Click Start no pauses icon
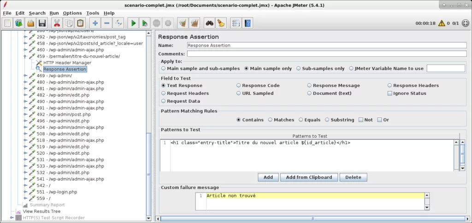This screenshot has width=472, height=223. (145, 23)
